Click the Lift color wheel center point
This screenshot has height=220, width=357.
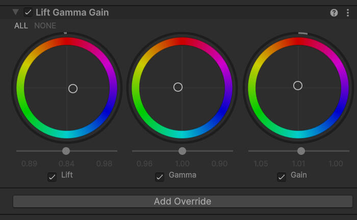click(73, 89)
